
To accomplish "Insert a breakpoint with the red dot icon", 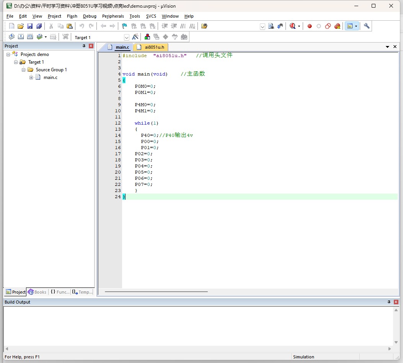I will pyautogui.click(x=310, y=26).
